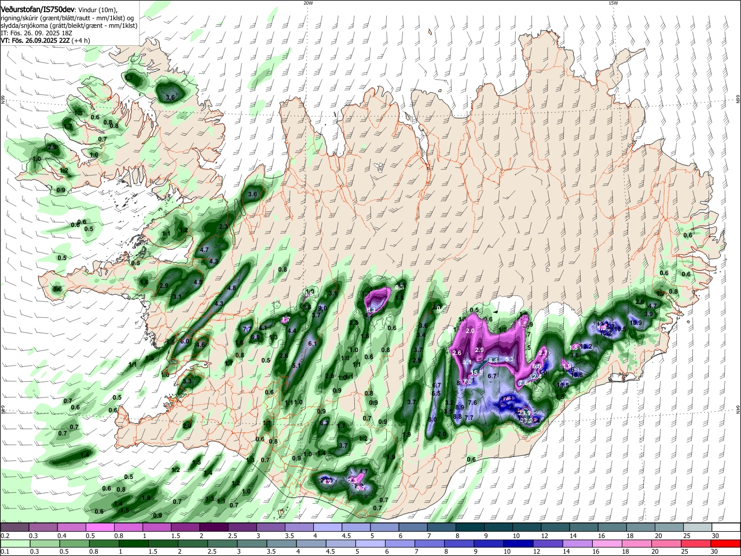The image size is (741, 556).
Task: Click the 10.8 precipitation value on the map
Action: (x=577, y=375)
